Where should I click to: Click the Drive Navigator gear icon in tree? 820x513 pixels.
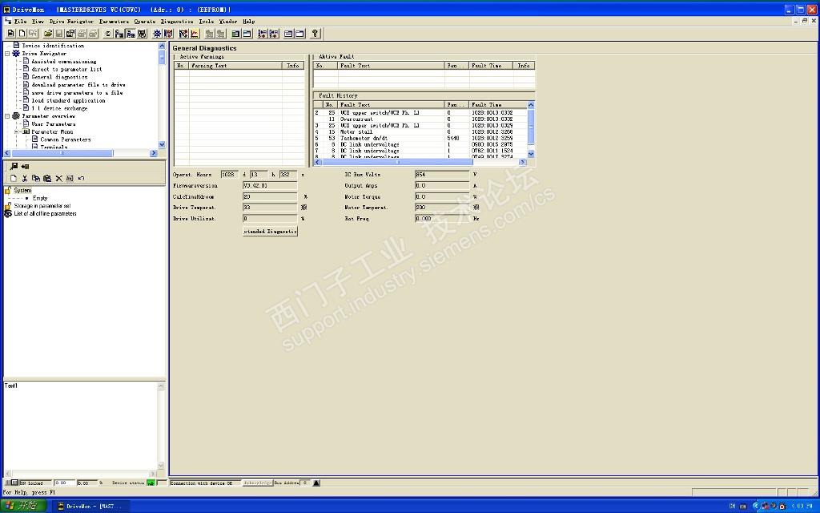pos(16,54)
